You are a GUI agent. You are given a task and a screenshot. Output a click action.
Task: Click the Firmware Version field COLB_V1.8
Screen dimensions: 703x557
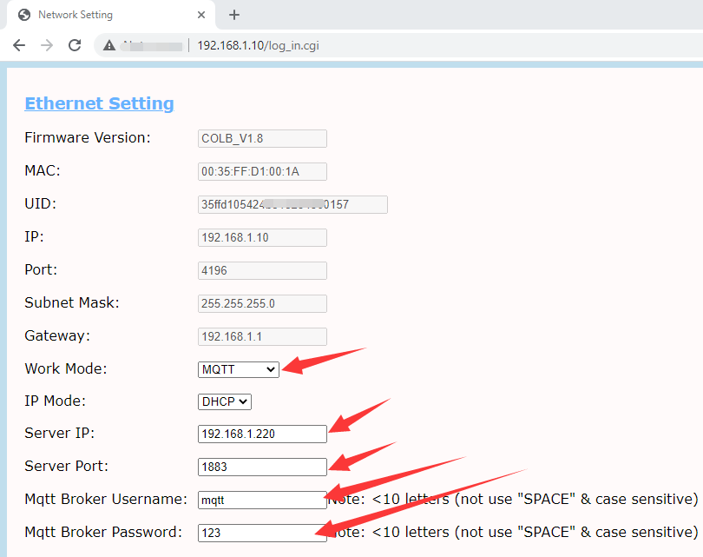(x=262, y=138)
